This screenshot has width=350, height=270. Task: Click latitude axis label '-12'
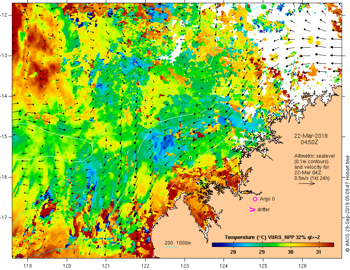coord(4,15)
